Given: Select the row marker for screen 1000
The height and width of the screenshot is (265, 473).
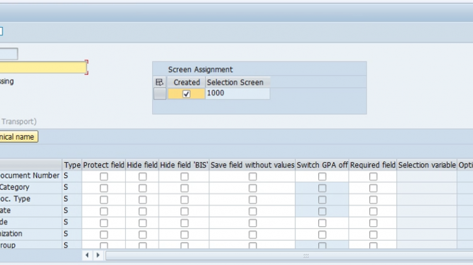Looking at the screenshot, I should pyautogui.click(x=160, y=94).
